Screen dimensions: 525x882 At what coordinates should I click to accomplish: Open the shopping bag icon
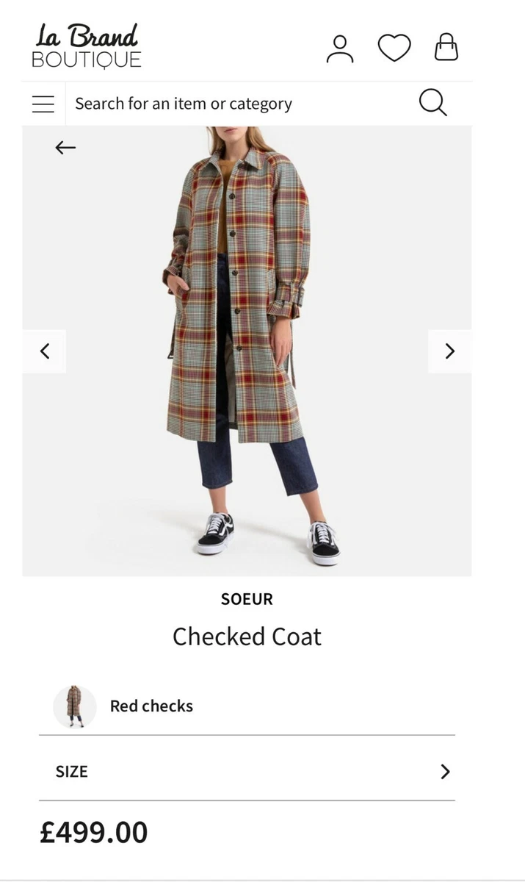coord(446,47)
